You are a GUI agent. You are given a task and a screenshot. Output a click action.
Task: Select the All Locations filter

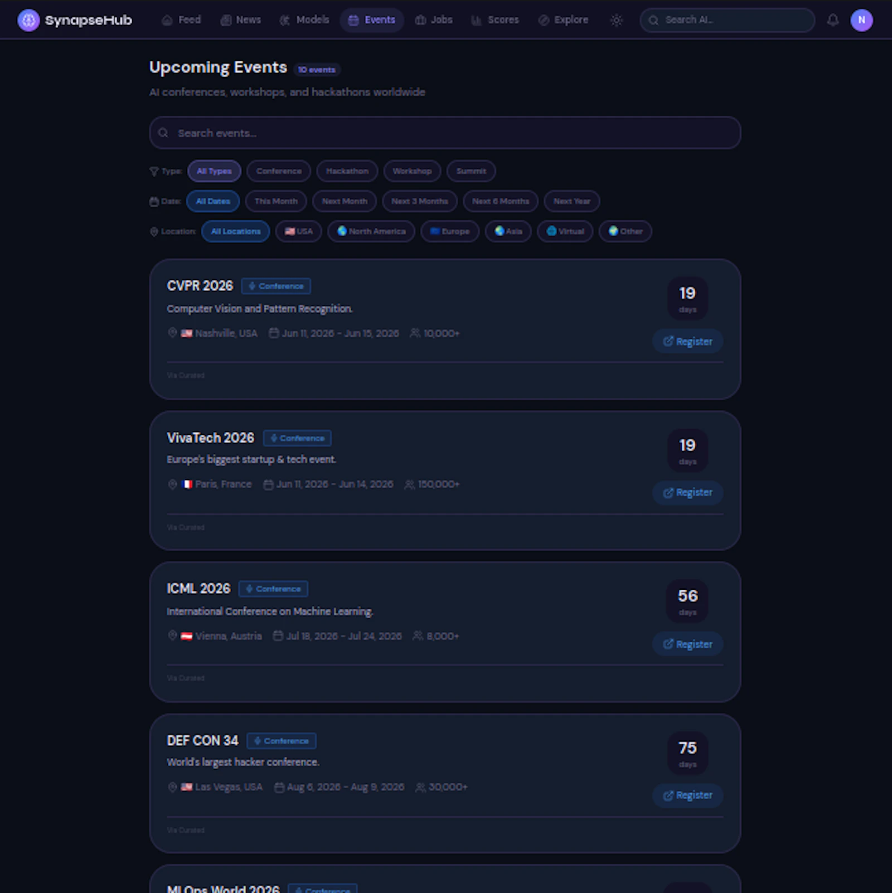(236, 231)
